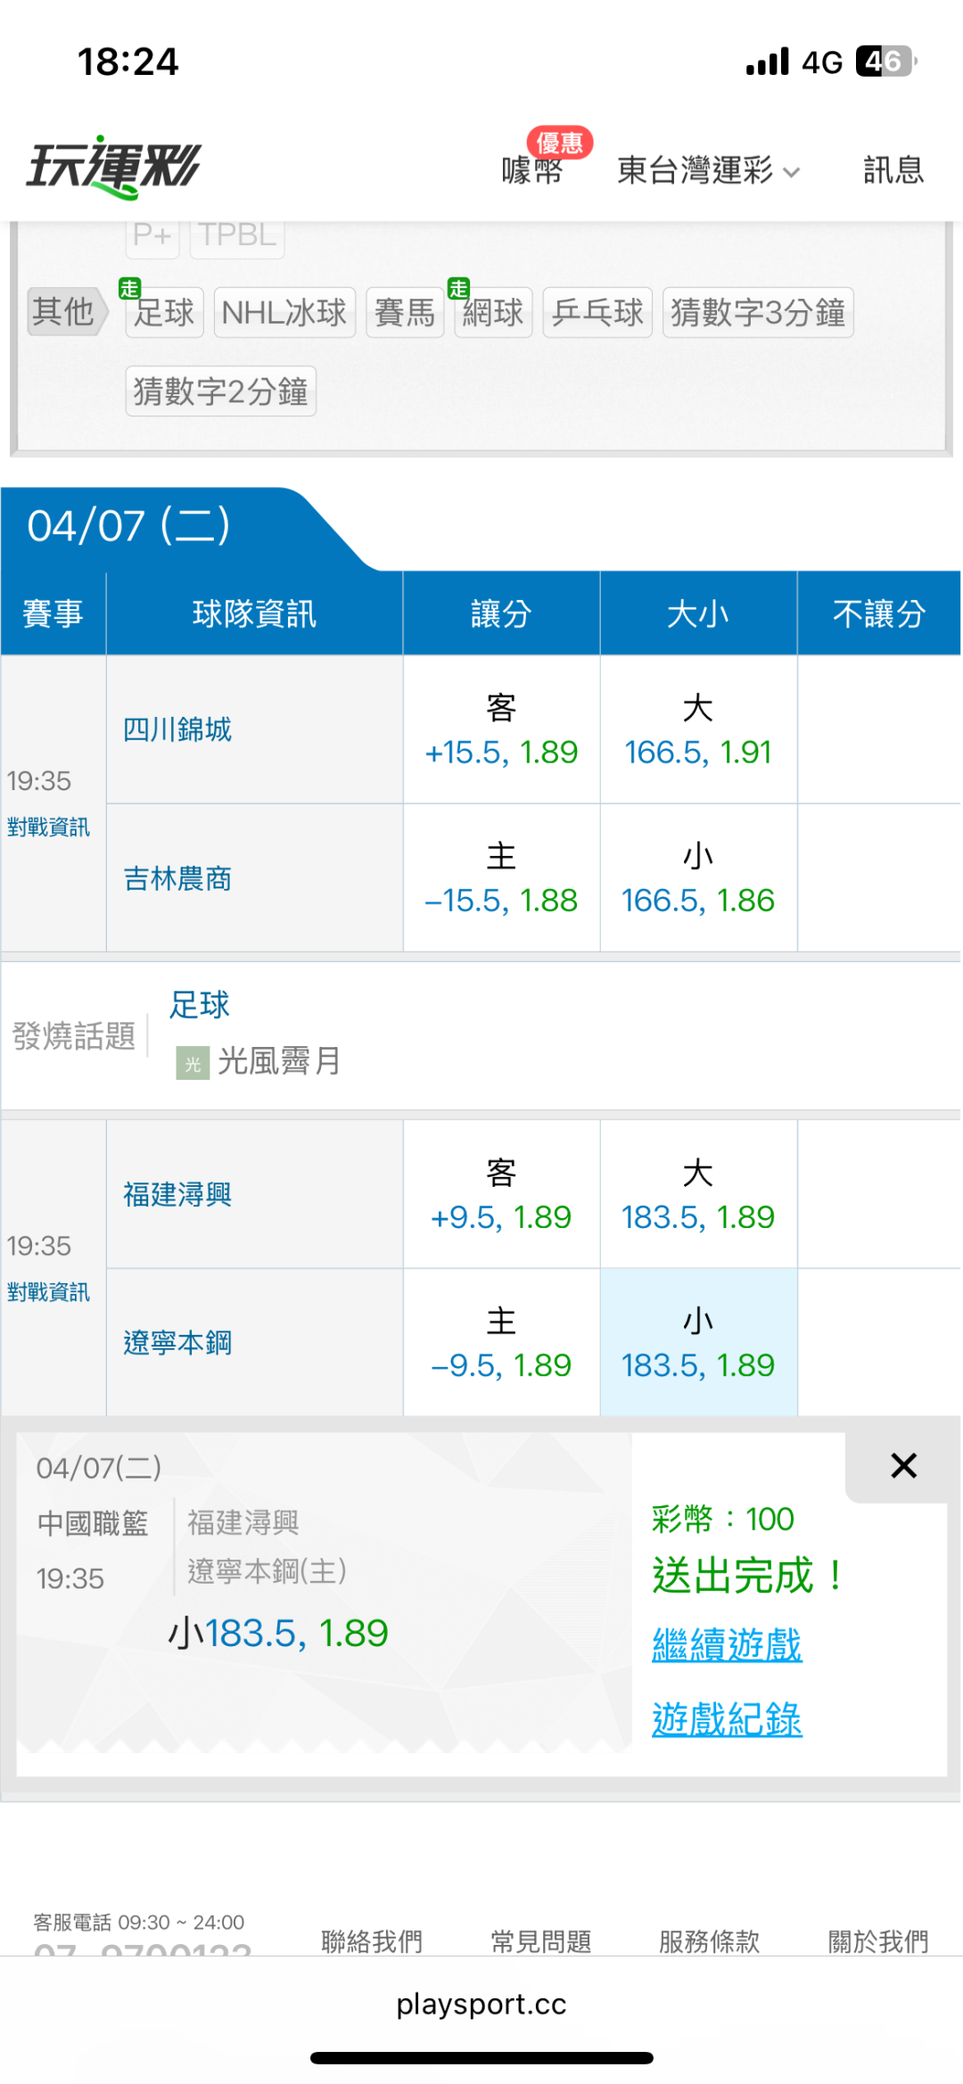Open 遊戲紀錄 link
This screenshot has height=2084, width=963.
[727, 1719]
